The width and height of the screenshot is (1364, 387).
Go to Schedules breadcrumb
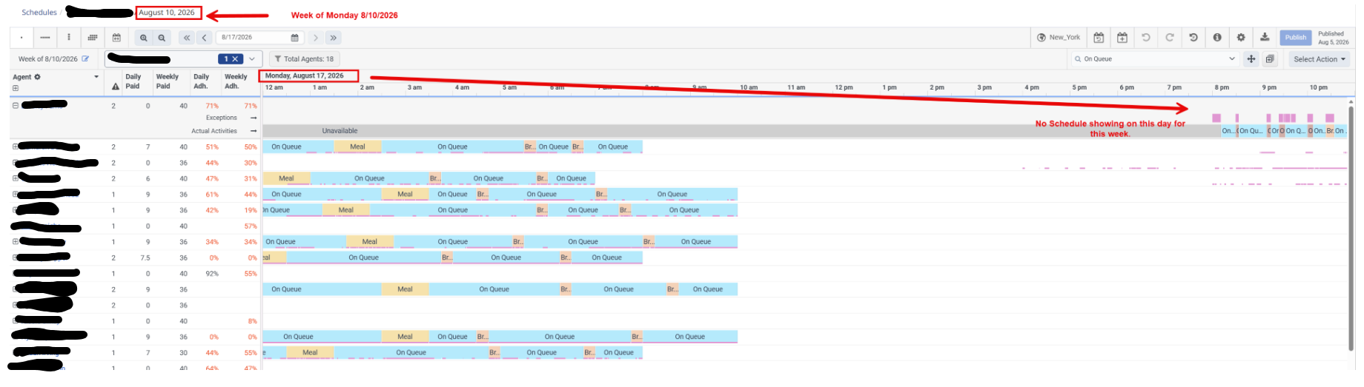click(39, 13)
